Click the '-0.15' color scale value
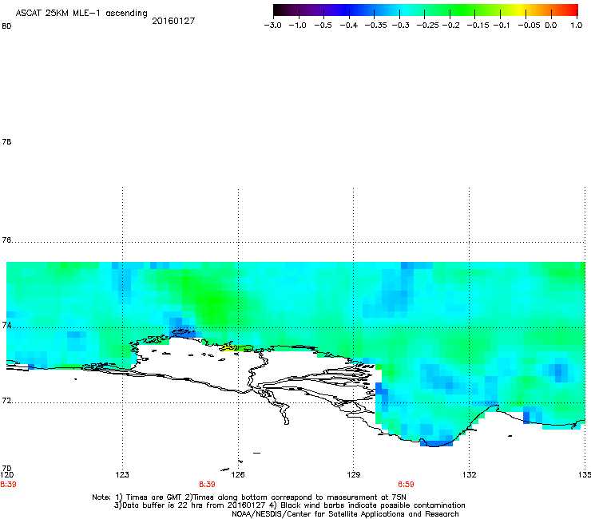 [x=478, y=26]
